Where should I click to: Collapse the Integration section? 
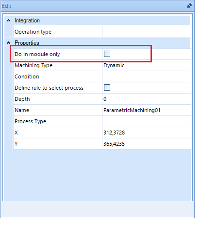point(9,20)
